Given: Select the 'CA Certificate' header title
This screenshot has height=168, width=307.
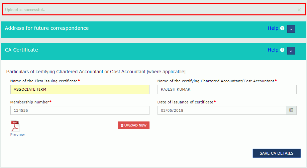Looking at the screenshot, I should 21,50.
